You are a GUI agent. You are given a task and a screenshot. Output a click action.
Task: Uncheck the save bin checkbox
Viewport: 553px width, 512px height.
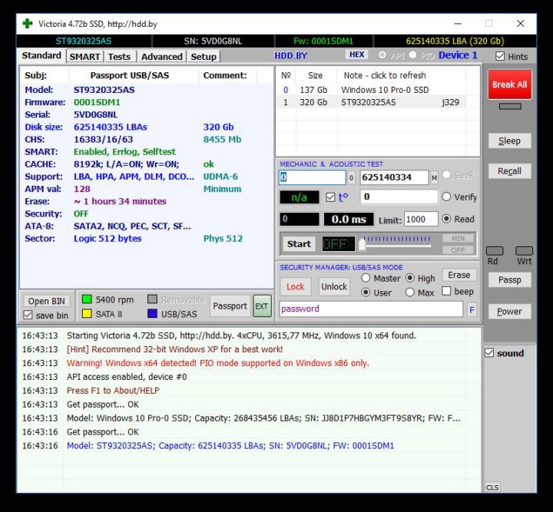28,315
